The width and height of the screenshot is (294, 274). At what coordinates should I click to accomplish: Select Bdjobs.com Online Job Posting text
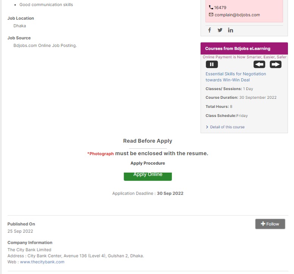[x=45, y=45]
